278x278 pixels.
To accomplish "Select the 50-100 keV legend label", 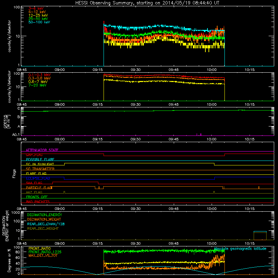I will 39,22.
